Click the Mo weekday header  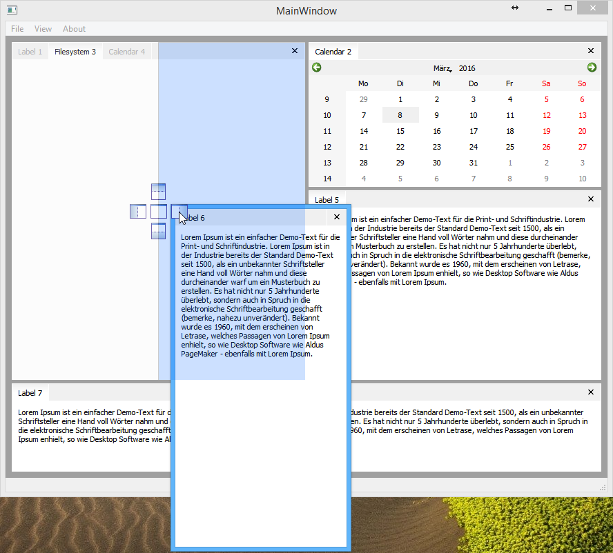click(x=363, y=83)
